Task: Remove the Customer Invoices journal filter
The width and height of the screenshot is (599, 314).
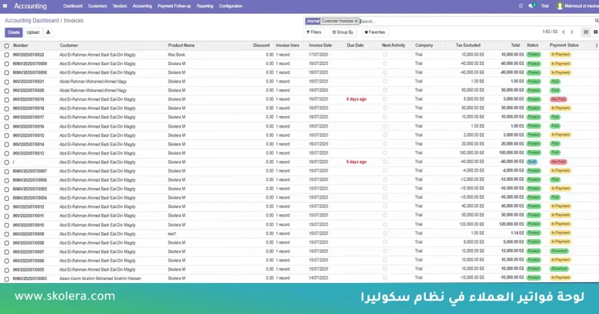Action: point(356,21)
